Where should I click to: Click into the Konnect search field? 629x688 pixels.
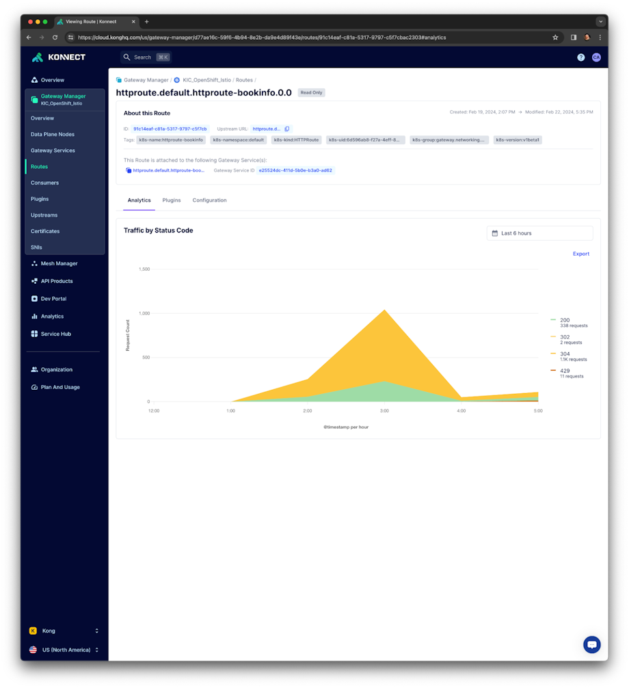click(144, 57)
